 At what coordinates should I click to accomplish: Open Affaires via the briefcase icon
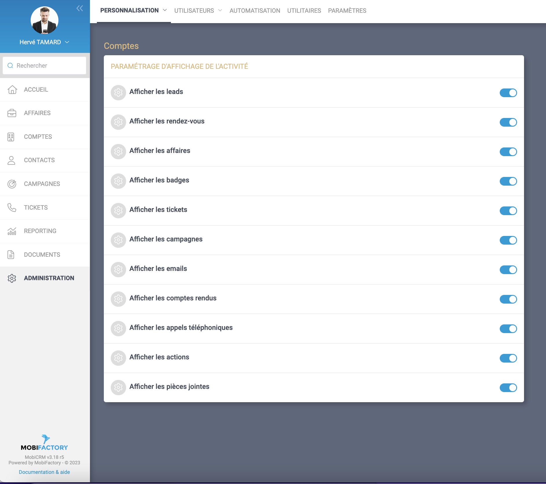[x=12, y=113]
